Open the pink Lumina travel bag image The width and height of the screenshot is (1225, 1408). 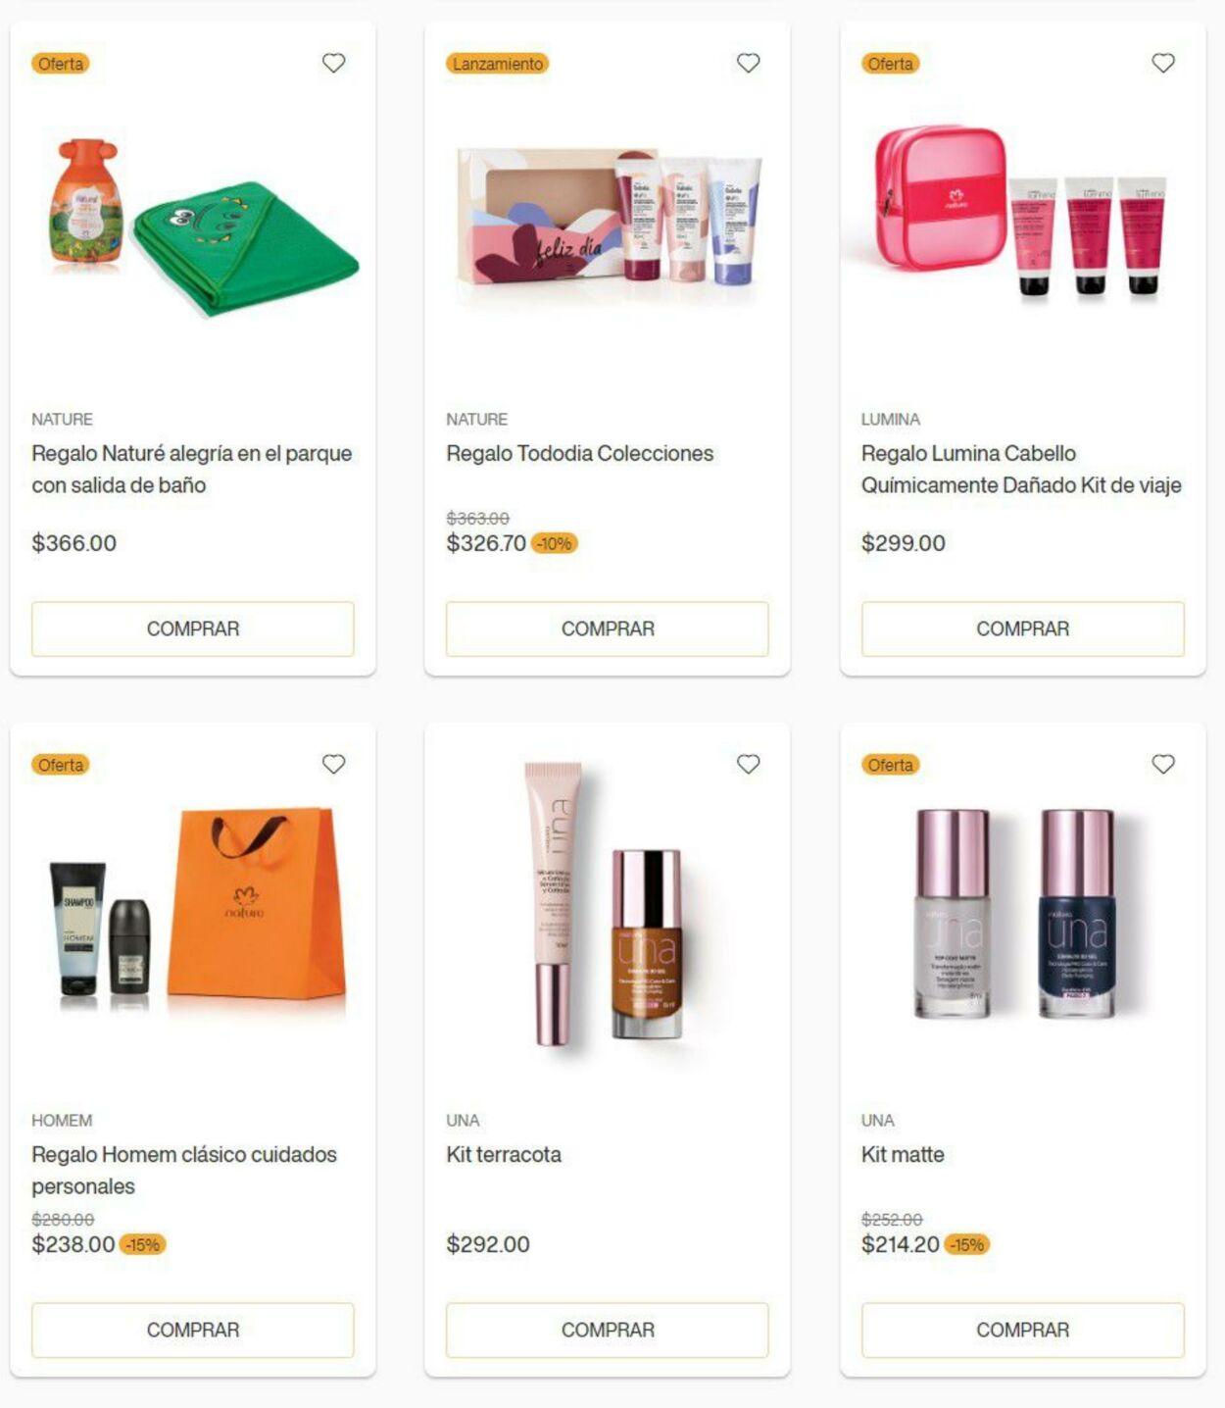click(1021, 211)
